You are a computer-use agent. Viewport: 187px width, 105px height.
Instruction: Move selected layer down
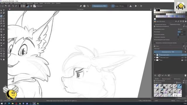(162, 76)
